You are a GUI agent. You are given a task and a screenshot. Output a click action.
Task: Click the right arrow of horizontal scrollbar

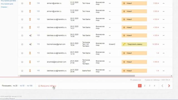point(171,76)
